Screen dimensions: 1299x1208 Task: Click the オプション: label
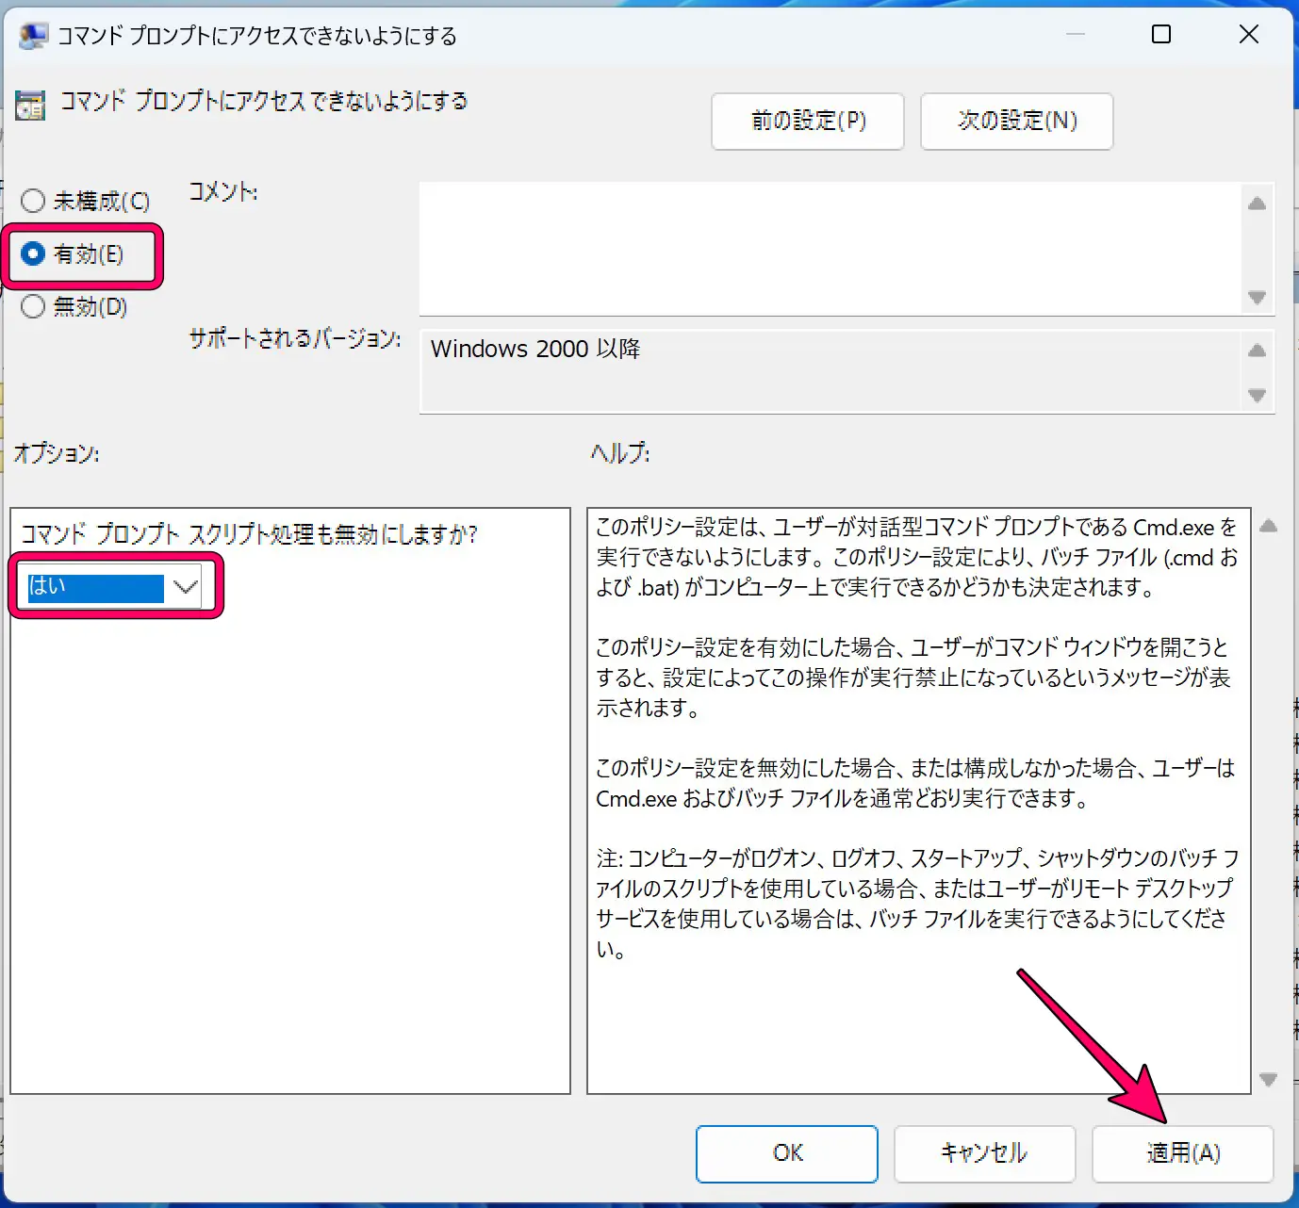coord(57,453)
